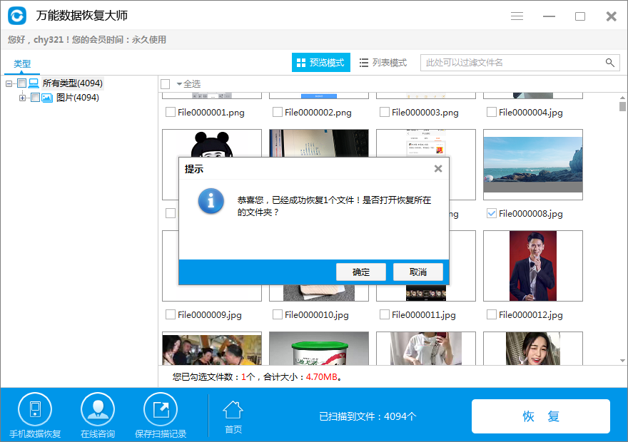Switch to preview mode view
This screenshot has width=628, height=442.
(321, 63)
